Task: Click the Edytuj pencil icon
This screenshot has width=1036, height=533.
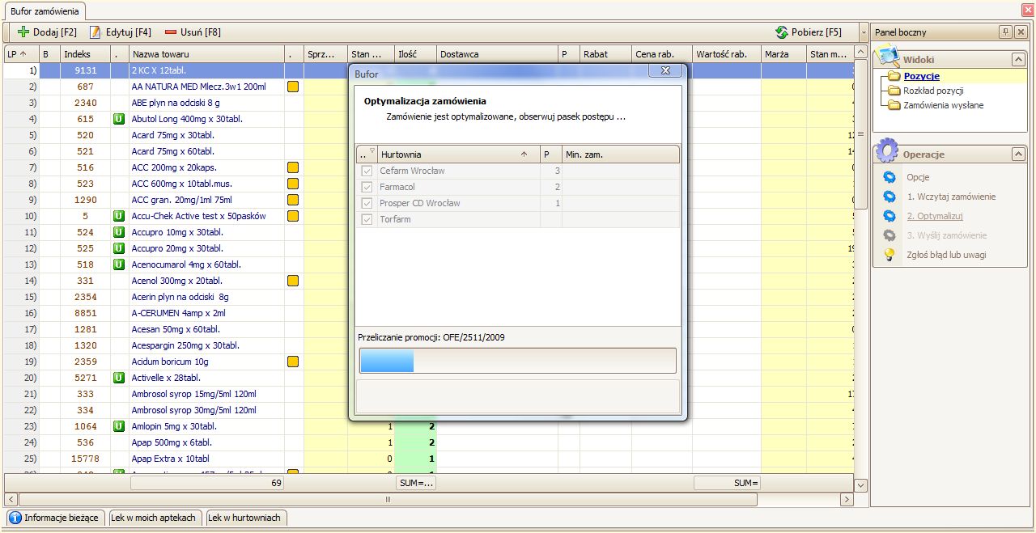Action: coord(96,32)
